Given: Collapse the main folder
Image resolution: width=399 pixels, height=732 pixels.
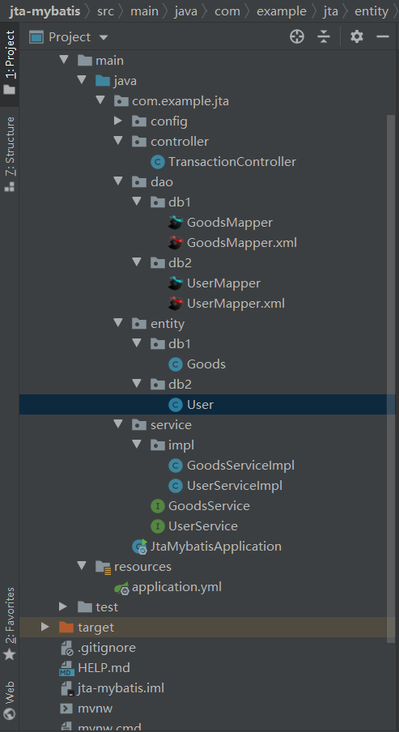Looking at the screenshot, I should pos(65,60).
